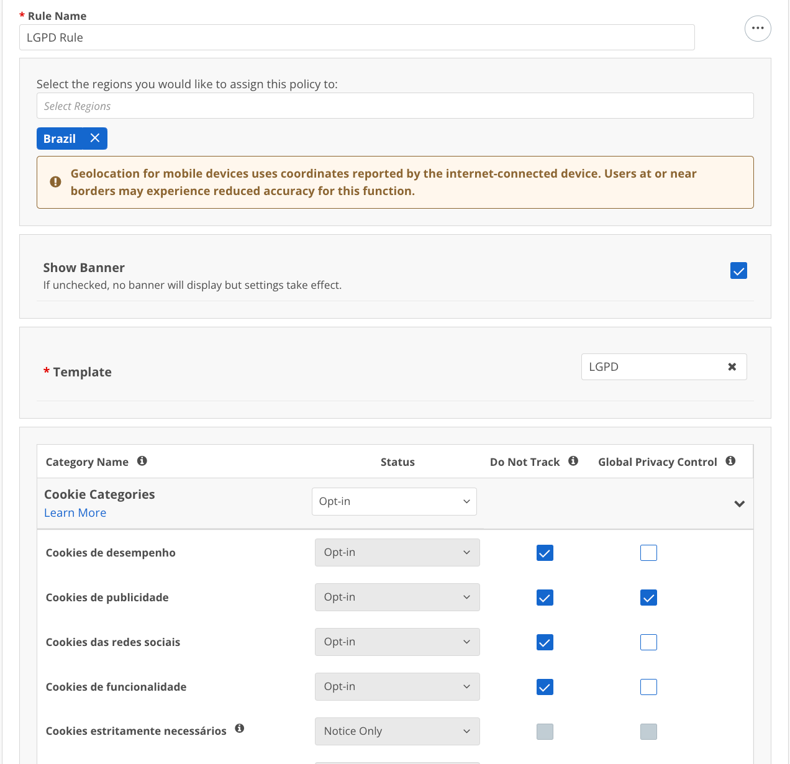
Task: Uncheck the Show Banner checkbox
Action: pyautogui.click(x=738, y=271)
